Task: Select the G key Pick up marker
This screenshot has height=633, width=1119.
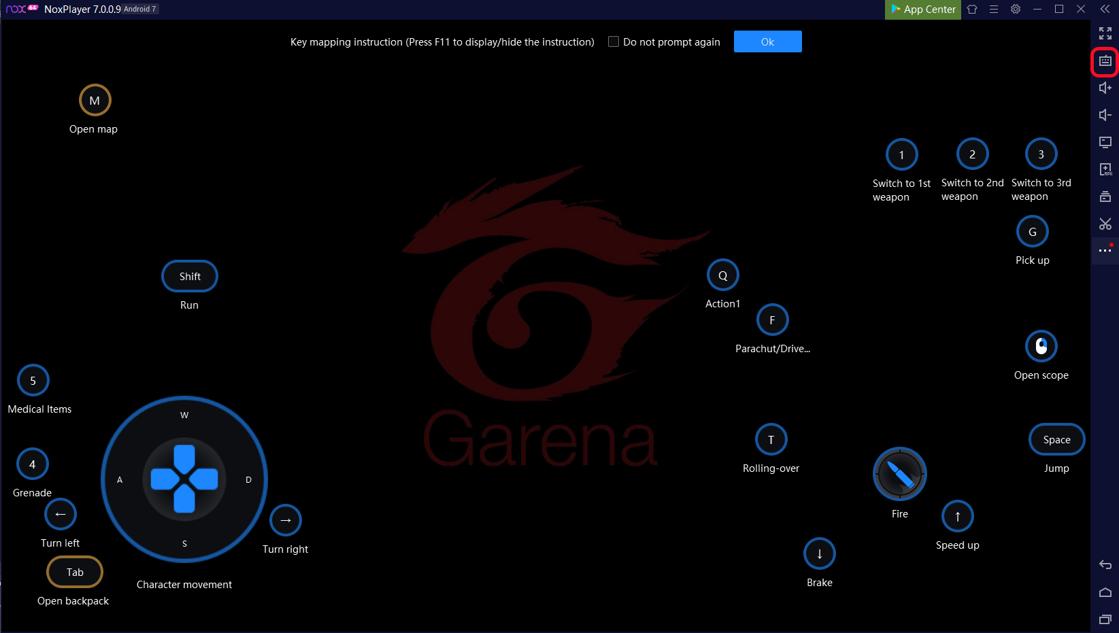Action: [1033, 232]
